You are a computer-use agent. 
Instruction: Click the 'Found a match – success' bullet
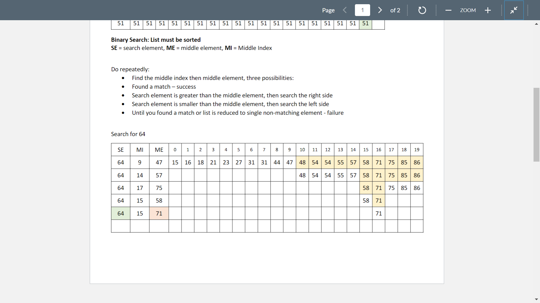(164, 87)
